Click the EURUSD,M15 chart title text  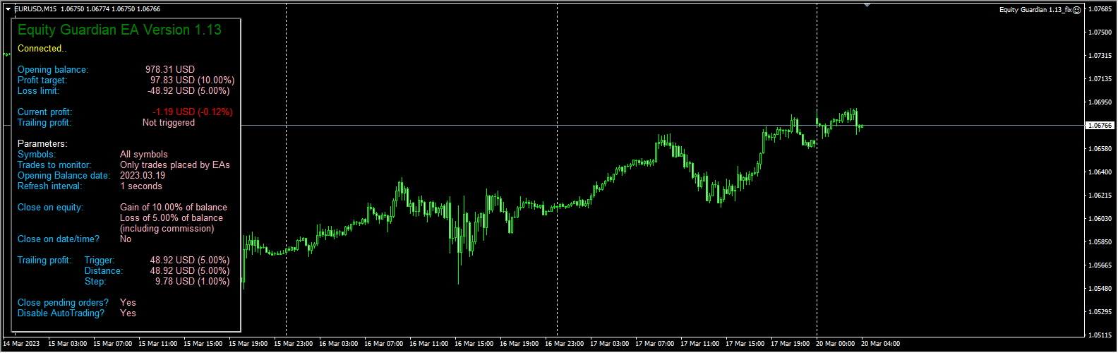pyautogui.click(x=37, y=9)
